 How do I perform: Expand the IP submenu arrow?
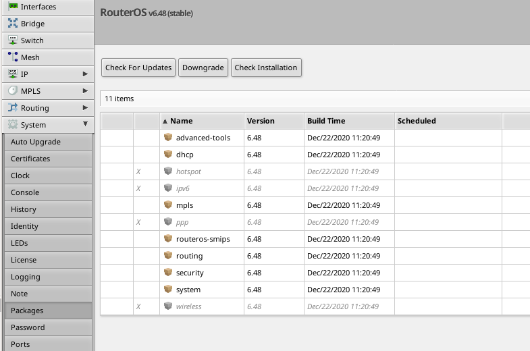point(85,74)
